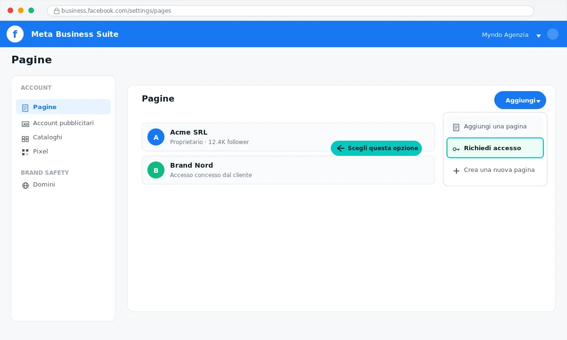
Task: Go to Account pubblicitari in sidebar
Action: (x=63, y=123)
